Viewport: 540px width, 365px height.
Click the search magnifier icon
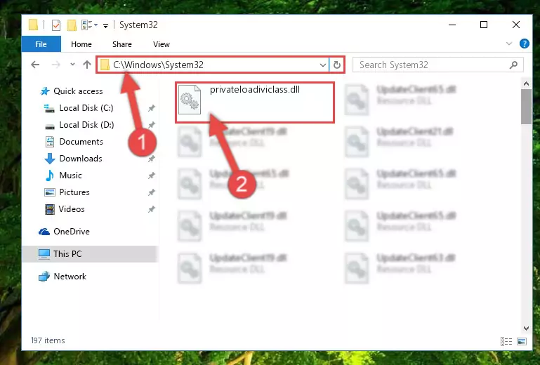click(x=513, y=65)
